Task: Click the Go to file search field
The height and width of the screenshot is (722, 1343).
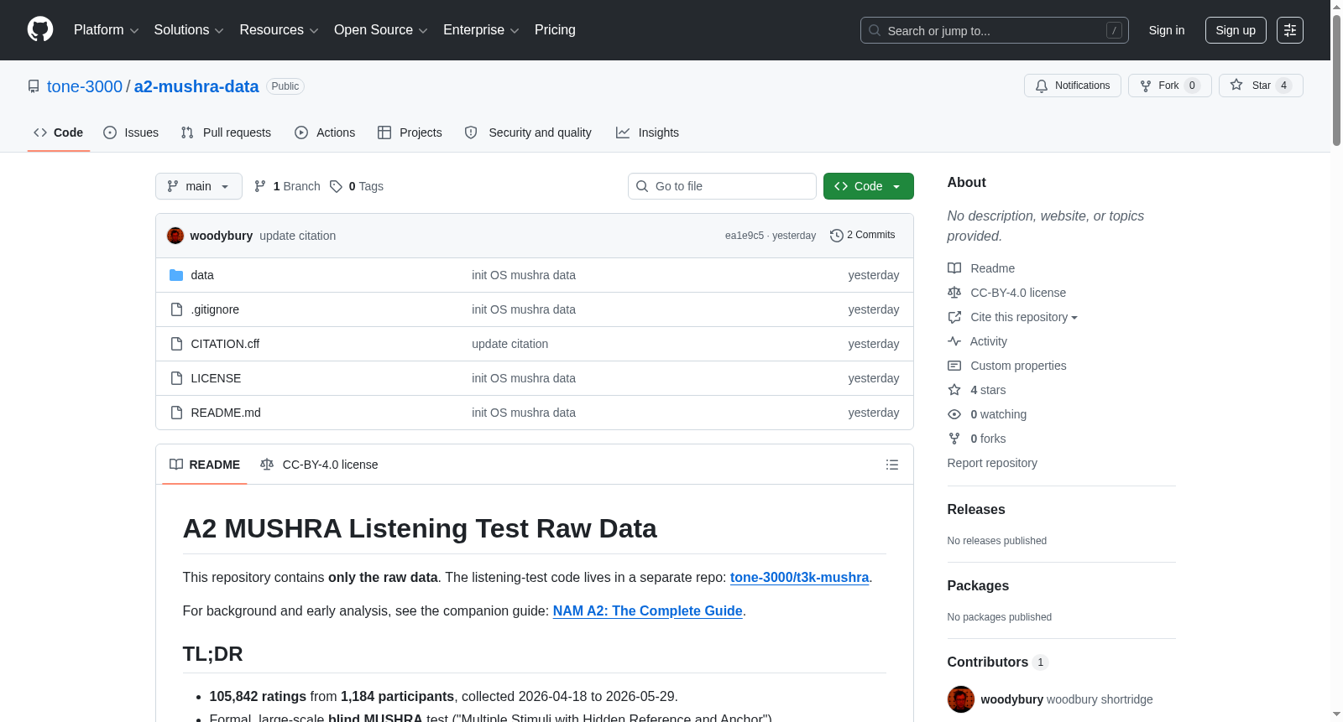Action: 722,186
